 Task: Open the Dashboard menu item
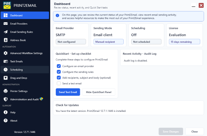(x=25, y=15)
